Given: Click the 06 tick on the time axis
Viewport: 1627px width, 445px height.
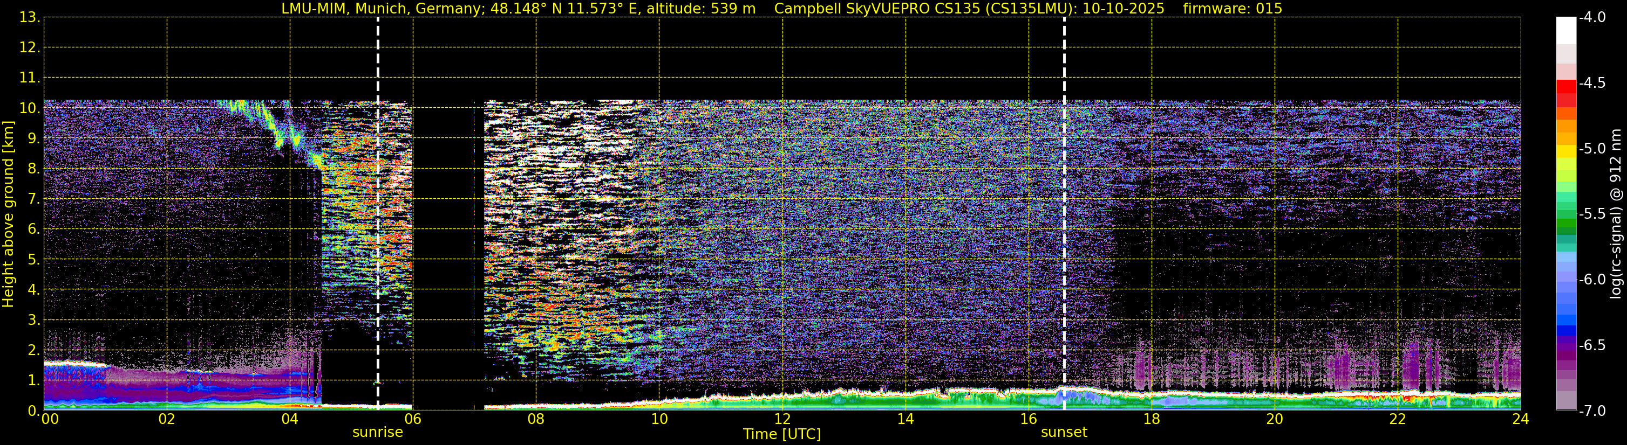Looking at the screenshot, I should point(412,419).
